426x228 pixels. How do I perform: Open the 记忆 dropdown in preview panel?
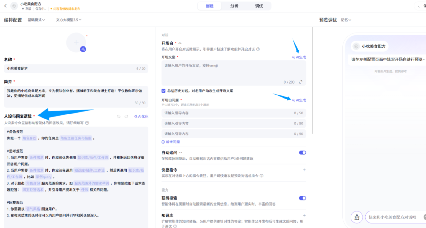346,20
